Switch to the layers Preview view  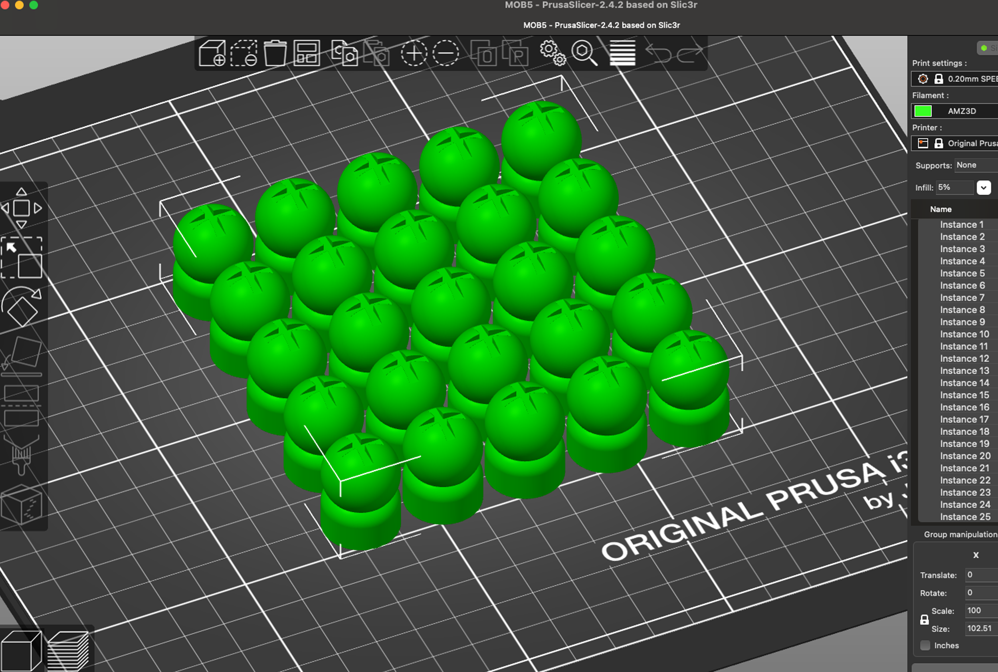pyautogui.click(x=68, y=650)
